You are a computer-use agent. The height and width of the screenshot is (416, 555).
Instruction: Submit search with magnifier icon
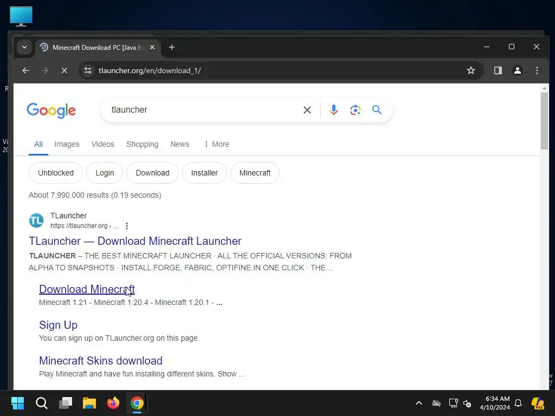click(x=377, y=109)
